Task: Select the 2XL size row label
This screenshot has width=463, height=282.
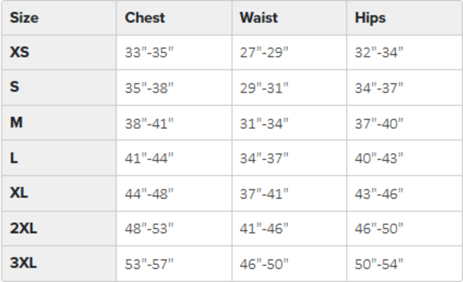Action: click(x=23, y=228)
